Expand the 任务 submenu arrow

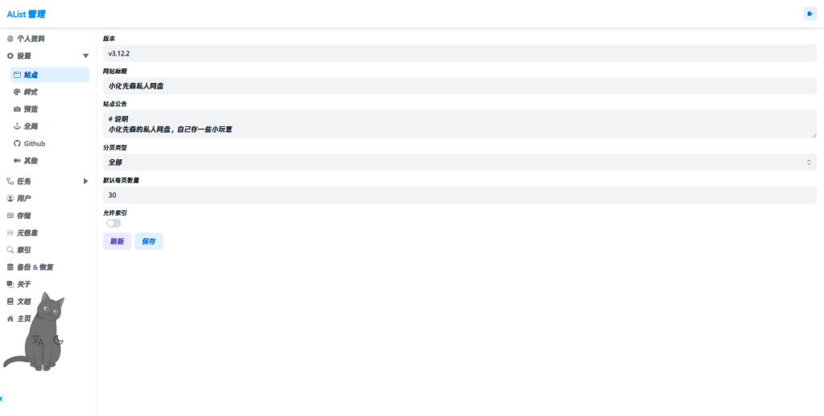[85, 181]
